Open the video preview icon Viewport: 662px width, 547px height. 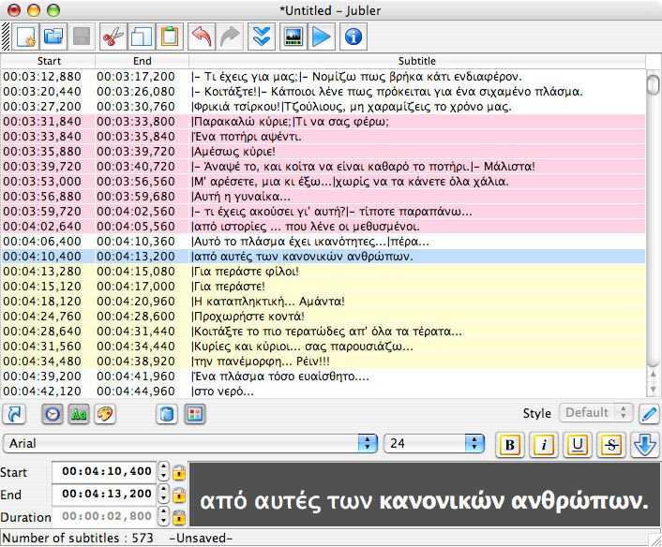coord(293,37)
